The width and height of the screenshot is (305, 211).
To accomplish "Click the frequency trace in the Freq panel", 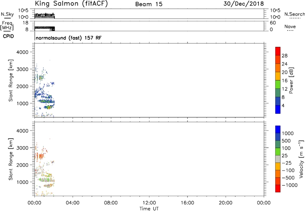I will point(45,28).
